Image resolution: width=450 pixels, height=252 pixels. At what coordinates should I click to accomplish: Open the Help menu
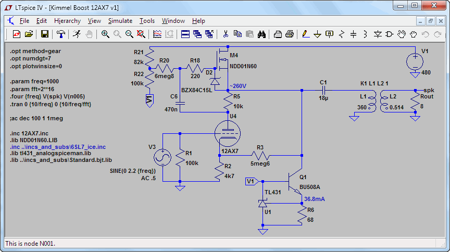pyautogui.click(x=198, y=21)
